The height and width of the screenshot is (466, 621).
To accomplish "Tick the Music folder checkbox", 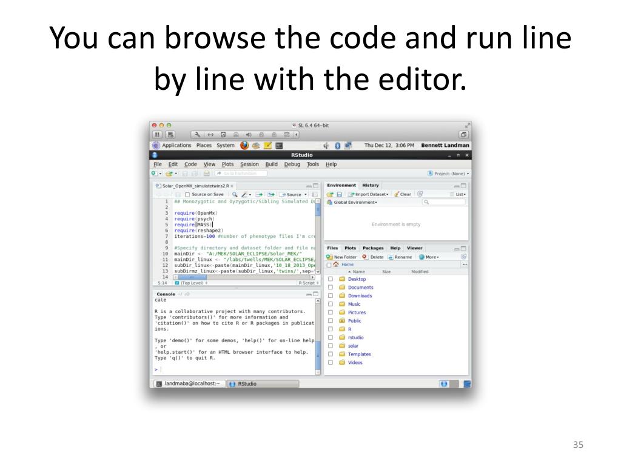I will 331,304.
